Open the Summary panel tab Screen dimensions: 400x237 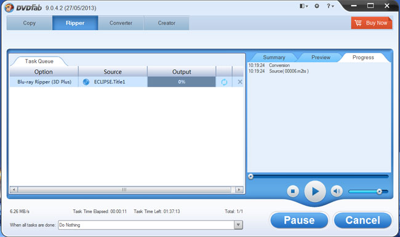click(x=274, y=57)
